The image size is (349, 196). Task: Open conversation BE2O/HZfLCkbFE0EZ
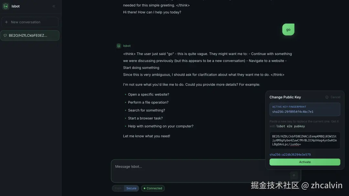(x=30, y=35)
